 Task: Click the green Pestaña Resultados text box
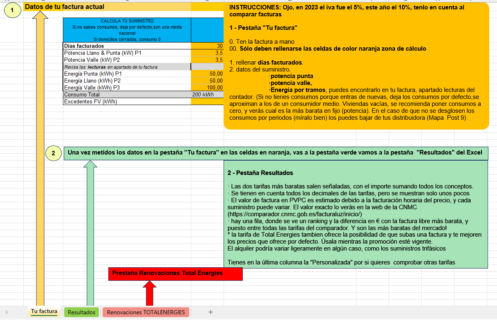pos(356,214)
